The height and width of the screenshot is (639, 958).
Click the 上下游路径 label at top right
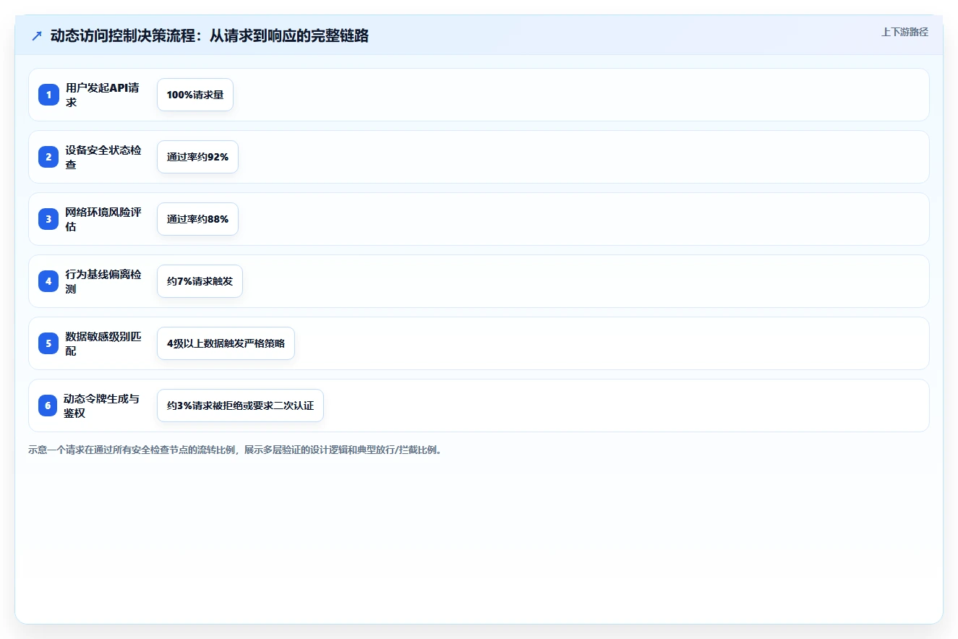pos(904,33)
